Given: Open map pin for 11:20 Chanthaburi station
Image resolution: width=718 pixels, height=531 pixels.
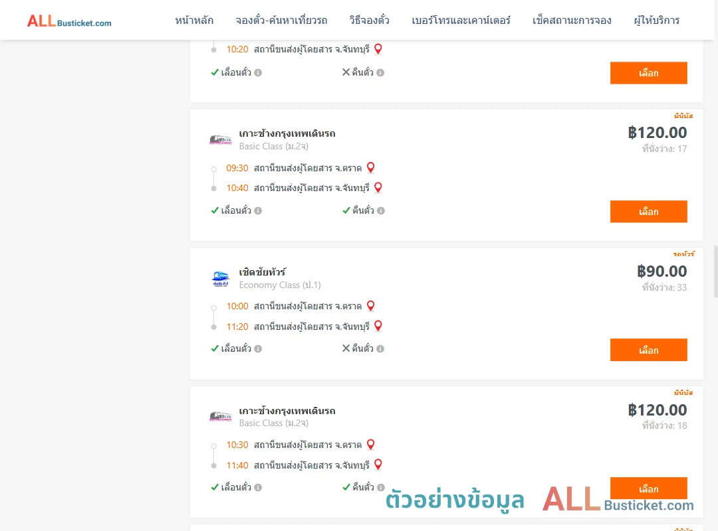Looking at the screenshot, I should pos(378,326).
